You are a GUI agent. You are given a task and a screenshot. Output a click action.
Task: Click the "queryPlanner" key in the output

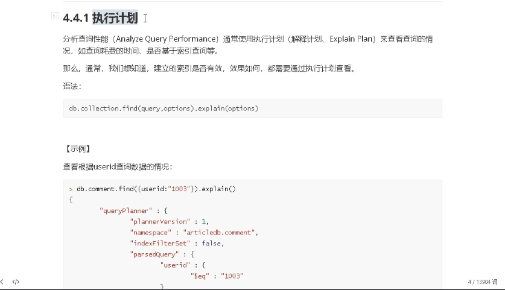pos(126,211)
